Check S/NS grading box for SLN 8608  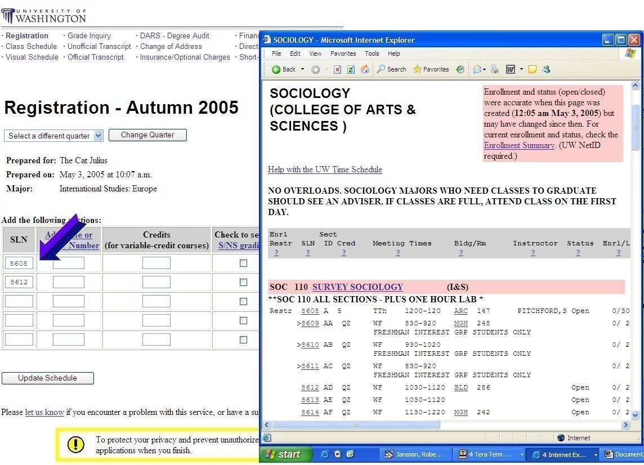pyautogui.click(x=244, y=263)
